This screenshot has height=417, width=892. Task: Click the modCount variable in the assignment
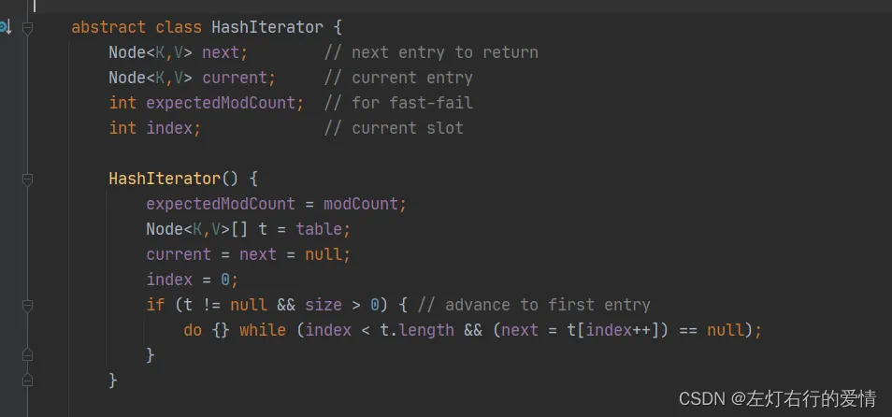(361, 204)
